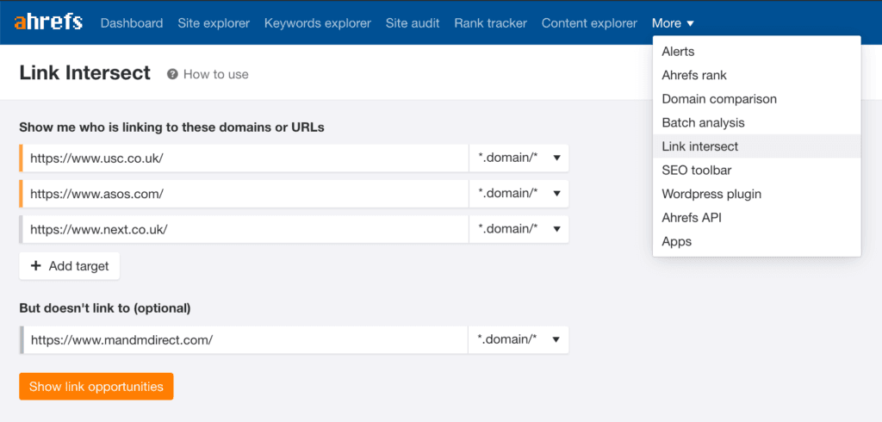This screenshot has width=882, height=422.
Task: Focus the mandmdirect.com URL field
Action: [x=245, y=340]
